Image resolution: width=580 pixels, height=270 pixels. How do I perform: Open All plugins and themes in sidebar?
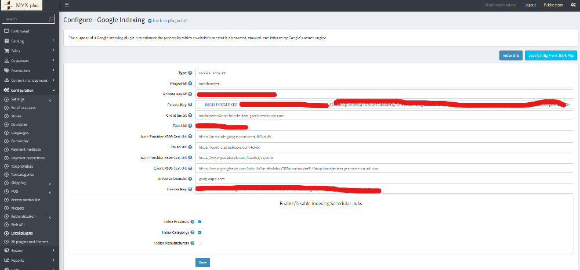pos(30,242)
